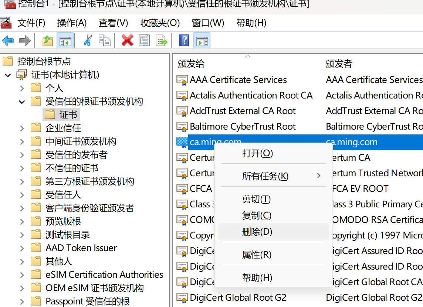Click the Copy icon in the toolbar

(105, 41)
